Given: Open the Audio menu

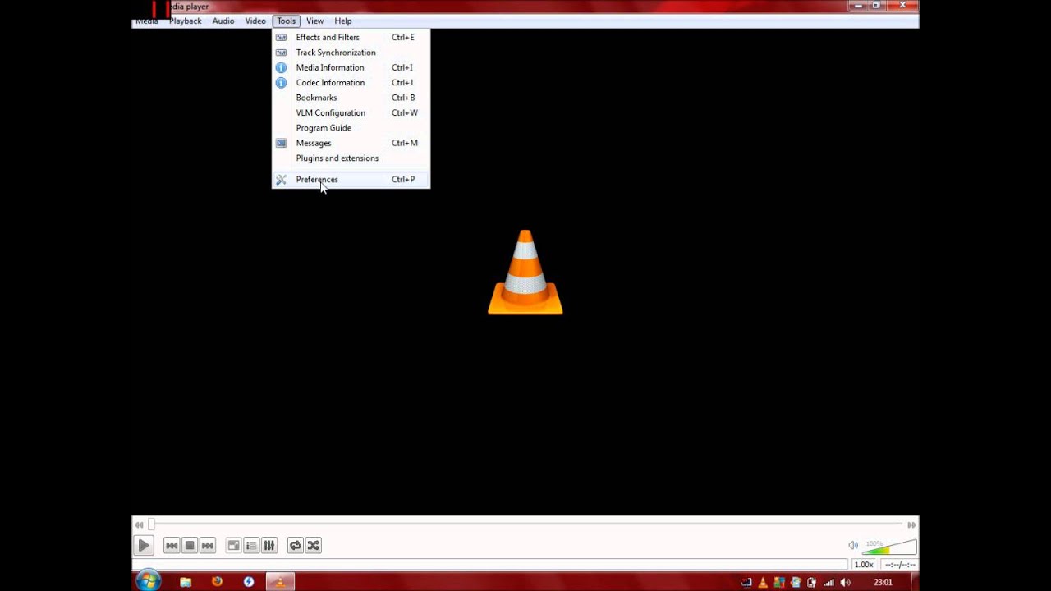Looking at the screenshot, I should [223, 21].
